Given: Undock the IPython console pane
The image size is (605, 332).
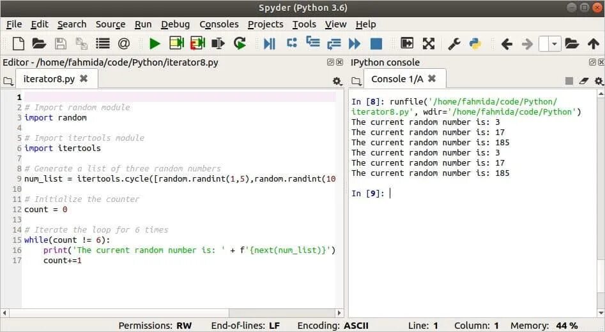Looking at the screenshot, I should [x=592, y=62].
